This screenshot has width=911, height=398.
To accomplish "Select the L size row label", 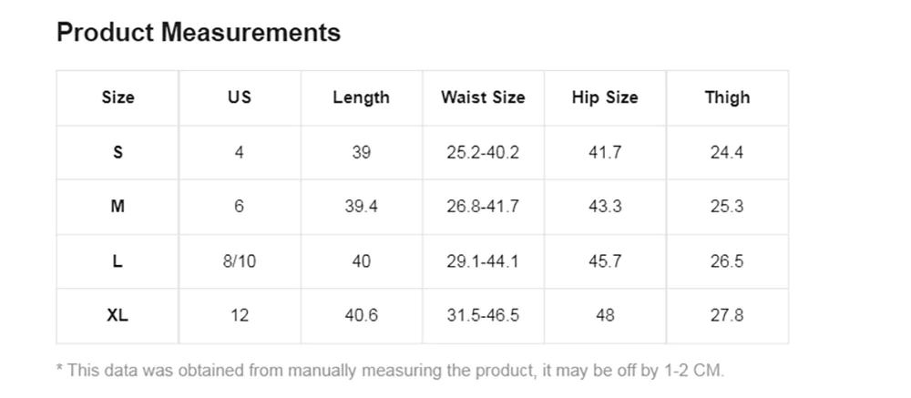I will pos(118,260).
